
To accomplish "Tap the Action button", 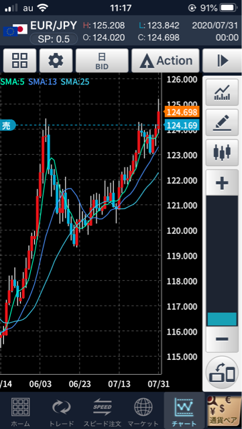I will click(166, 60).
